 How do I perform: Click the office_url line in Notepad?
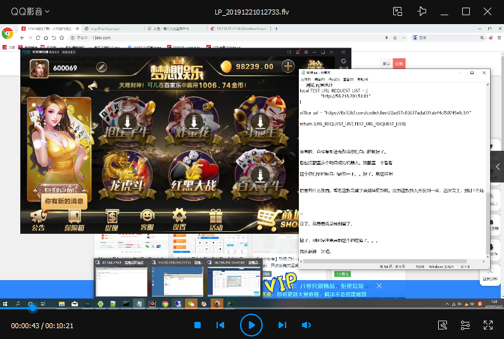(385, 113)
